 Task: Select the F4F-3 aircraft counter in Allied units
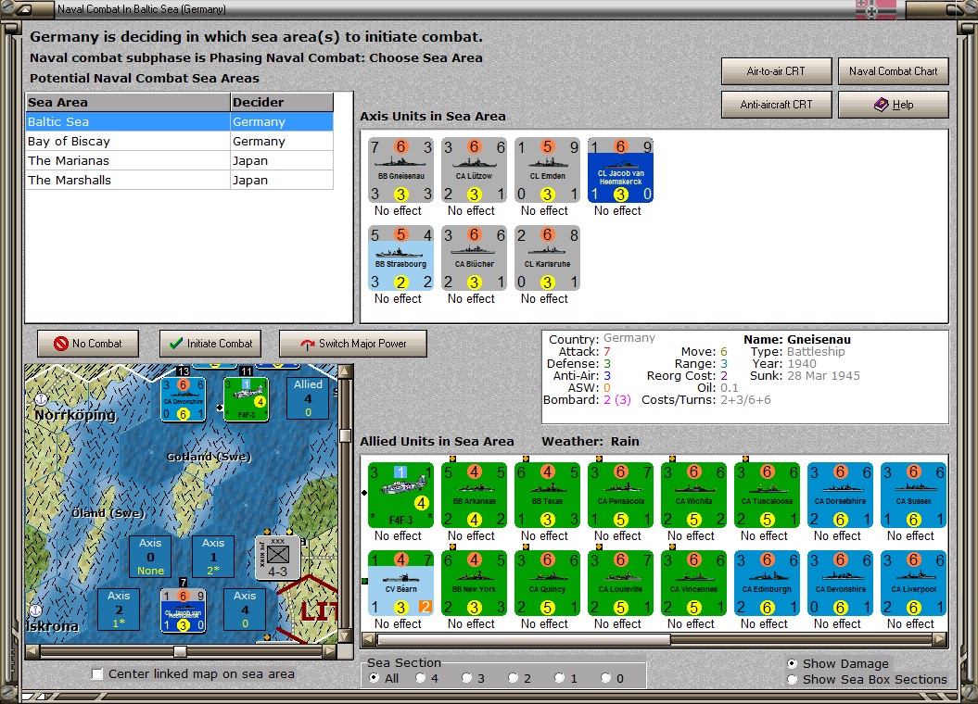pos(400,496)
